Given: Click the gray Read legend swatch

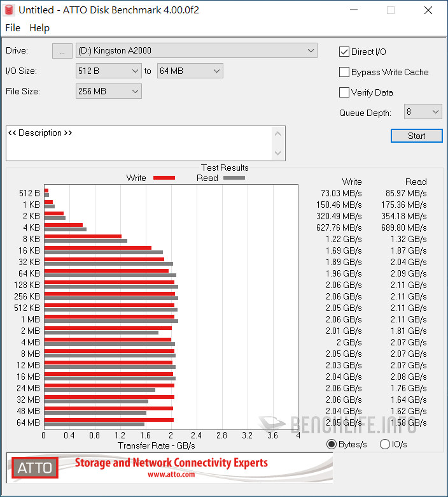Looking at the screenshot, I should pos(234,178).
